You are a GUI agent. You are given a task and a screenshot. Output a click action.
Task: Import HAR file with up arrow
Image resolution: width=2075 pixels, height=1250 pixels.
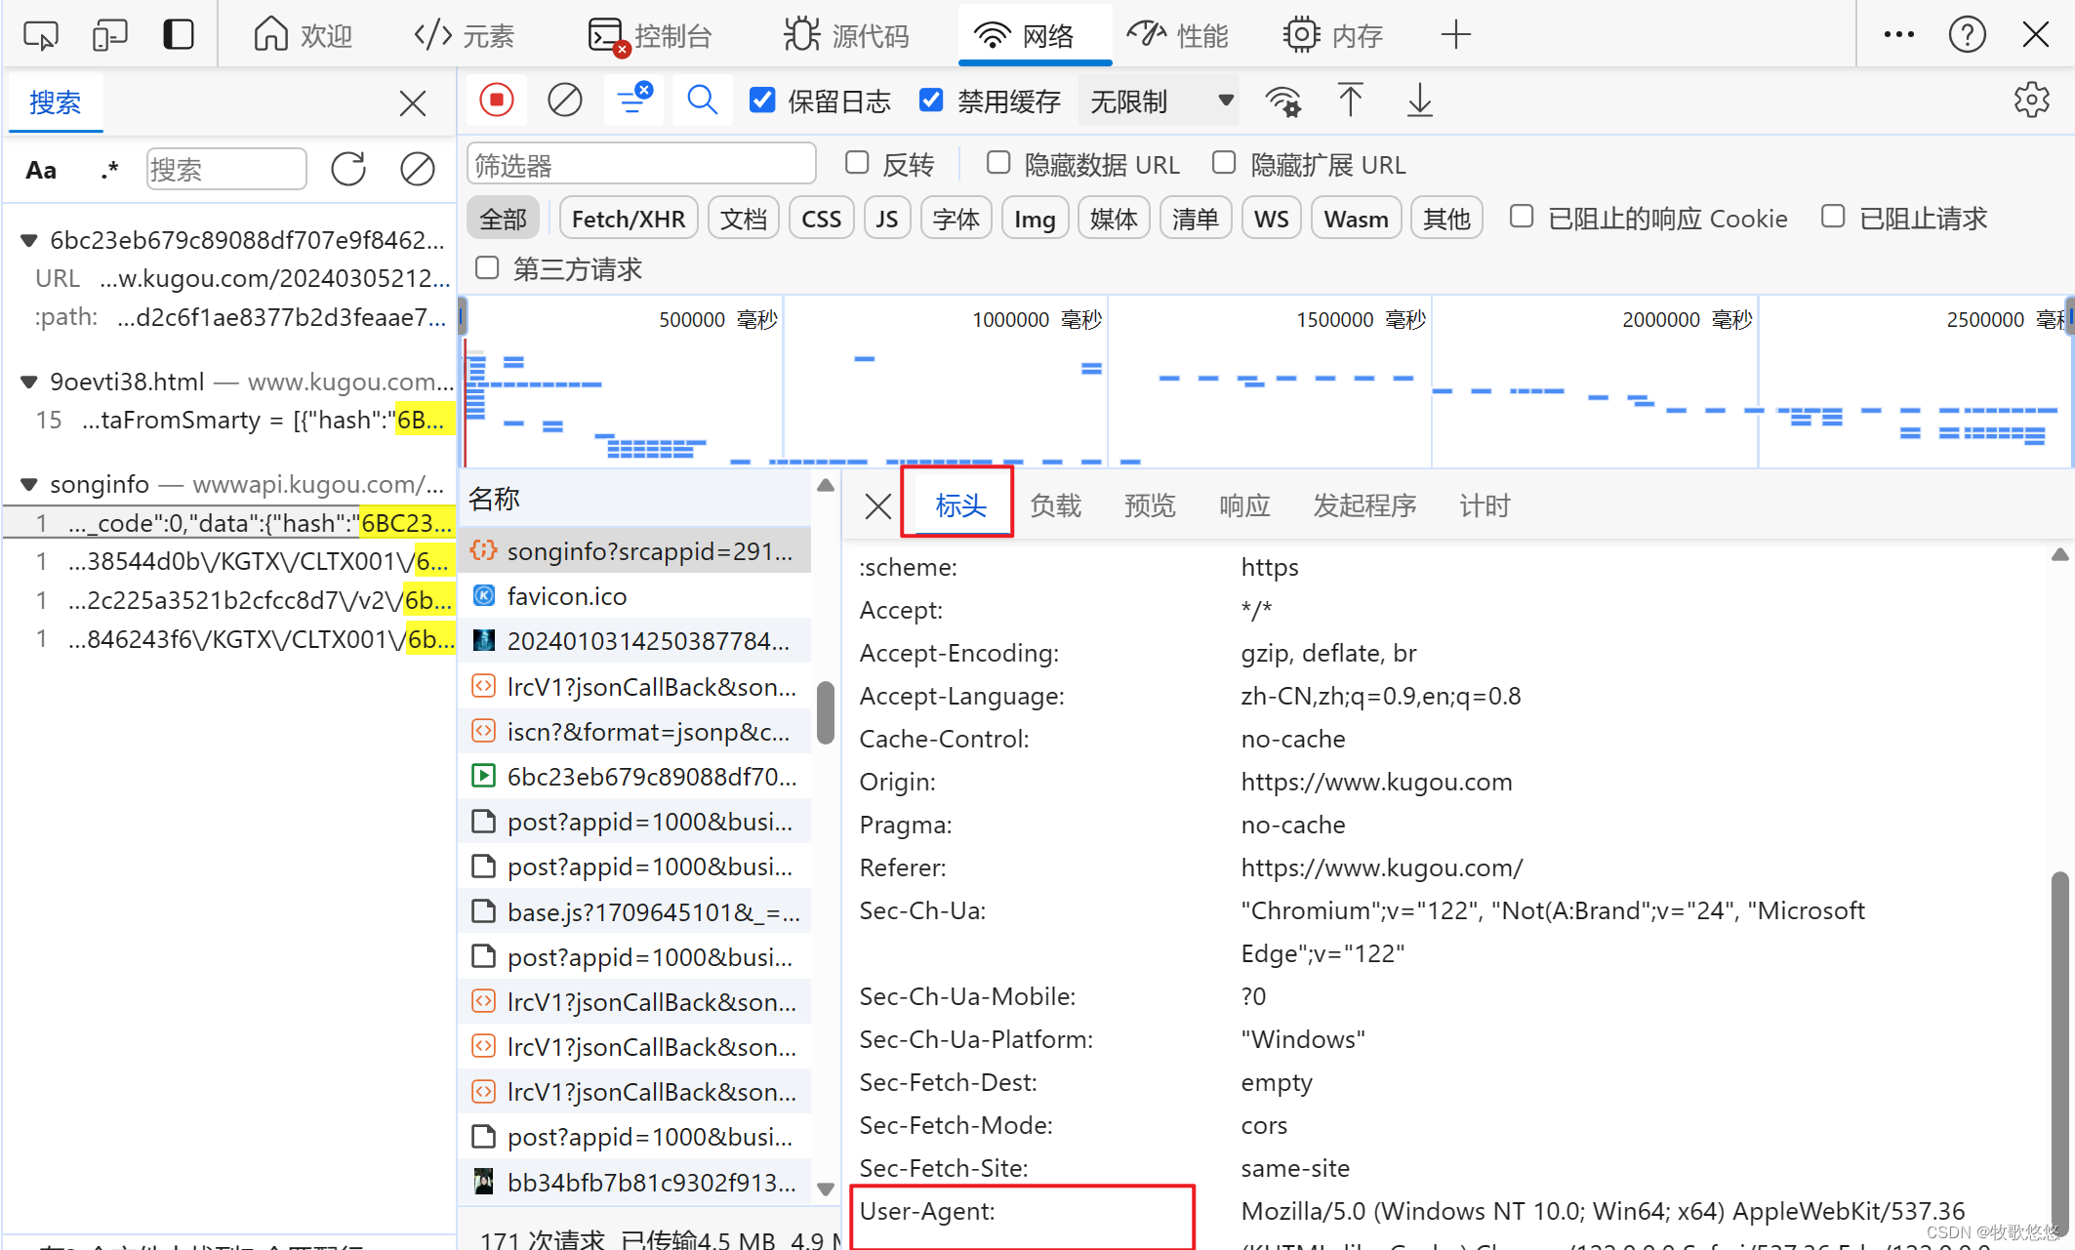pos(1351,101)
